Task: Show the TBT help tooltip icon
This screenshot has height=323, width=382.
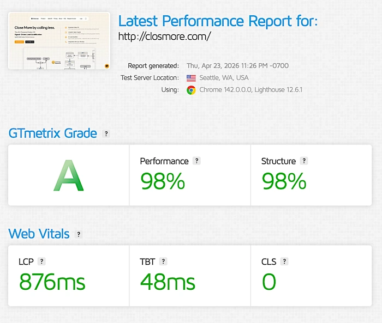Action: (x=163, y=261)
